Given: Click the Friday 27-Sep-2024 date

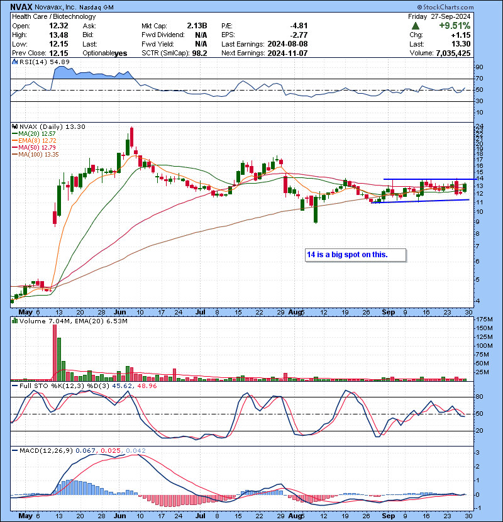Looking at the screenshot, I should click(439, 16).
